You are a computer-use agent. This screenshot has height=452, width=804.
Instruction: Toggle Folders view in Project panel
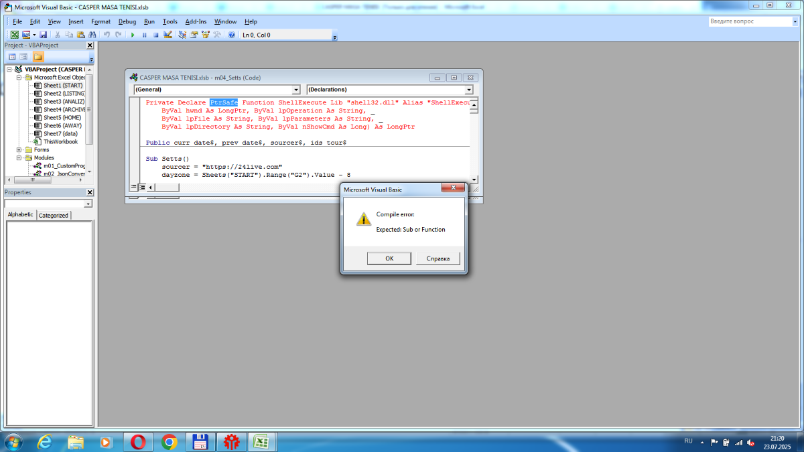pyautogui.click(x=38, y=57)
